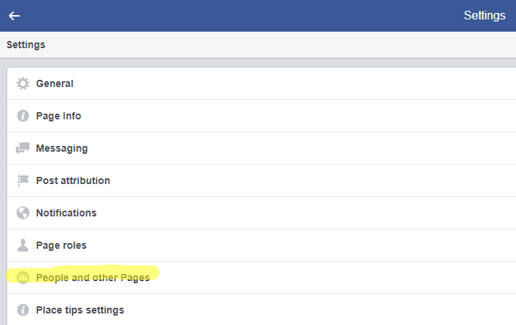Click the info icon beside Page Info
This screenshot has width=516, height=325.
(x=23, y=116)
